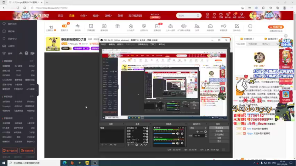
Task: Open OBS 帮助(H) menu
Action: pos(162,44)
